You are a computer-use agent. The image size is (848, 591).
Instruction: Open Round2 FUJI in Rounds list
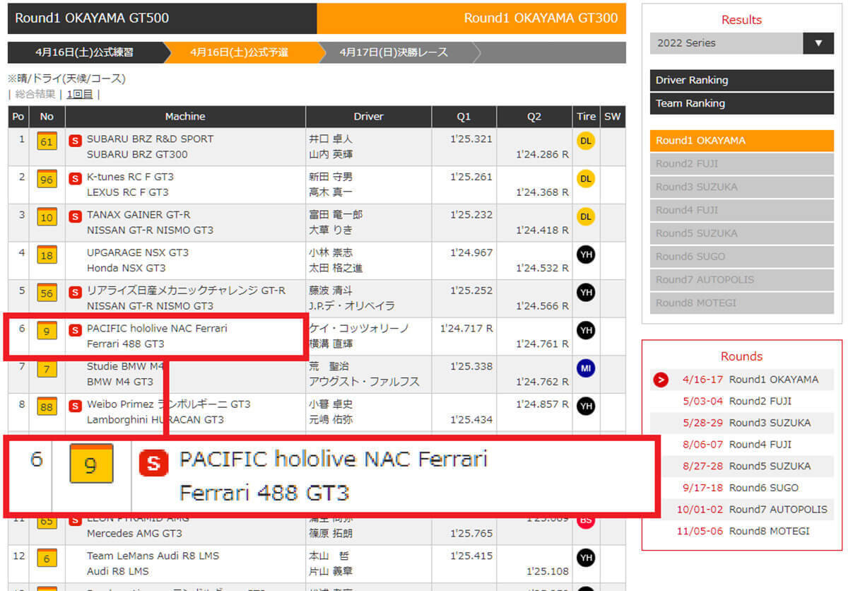pyautogui.click(x=760, y=402)
